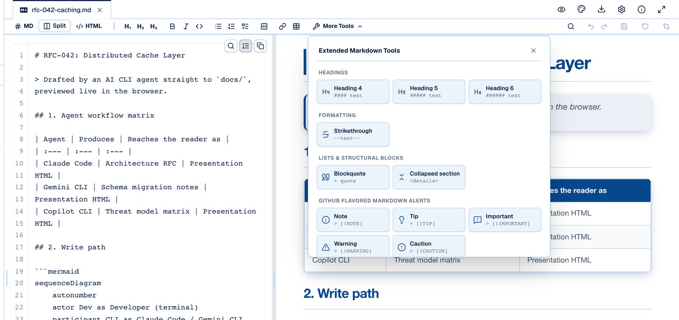Insert Heading 3 from toolbar
This screenshot has width=679, height=320.
coord(154,26)
